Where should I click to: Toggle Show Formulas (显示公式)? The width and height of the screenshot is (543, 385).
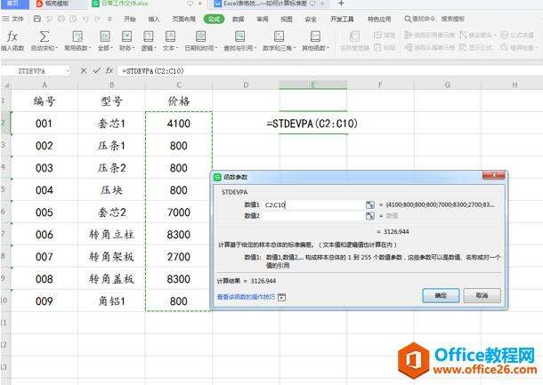tap(476, 47)
